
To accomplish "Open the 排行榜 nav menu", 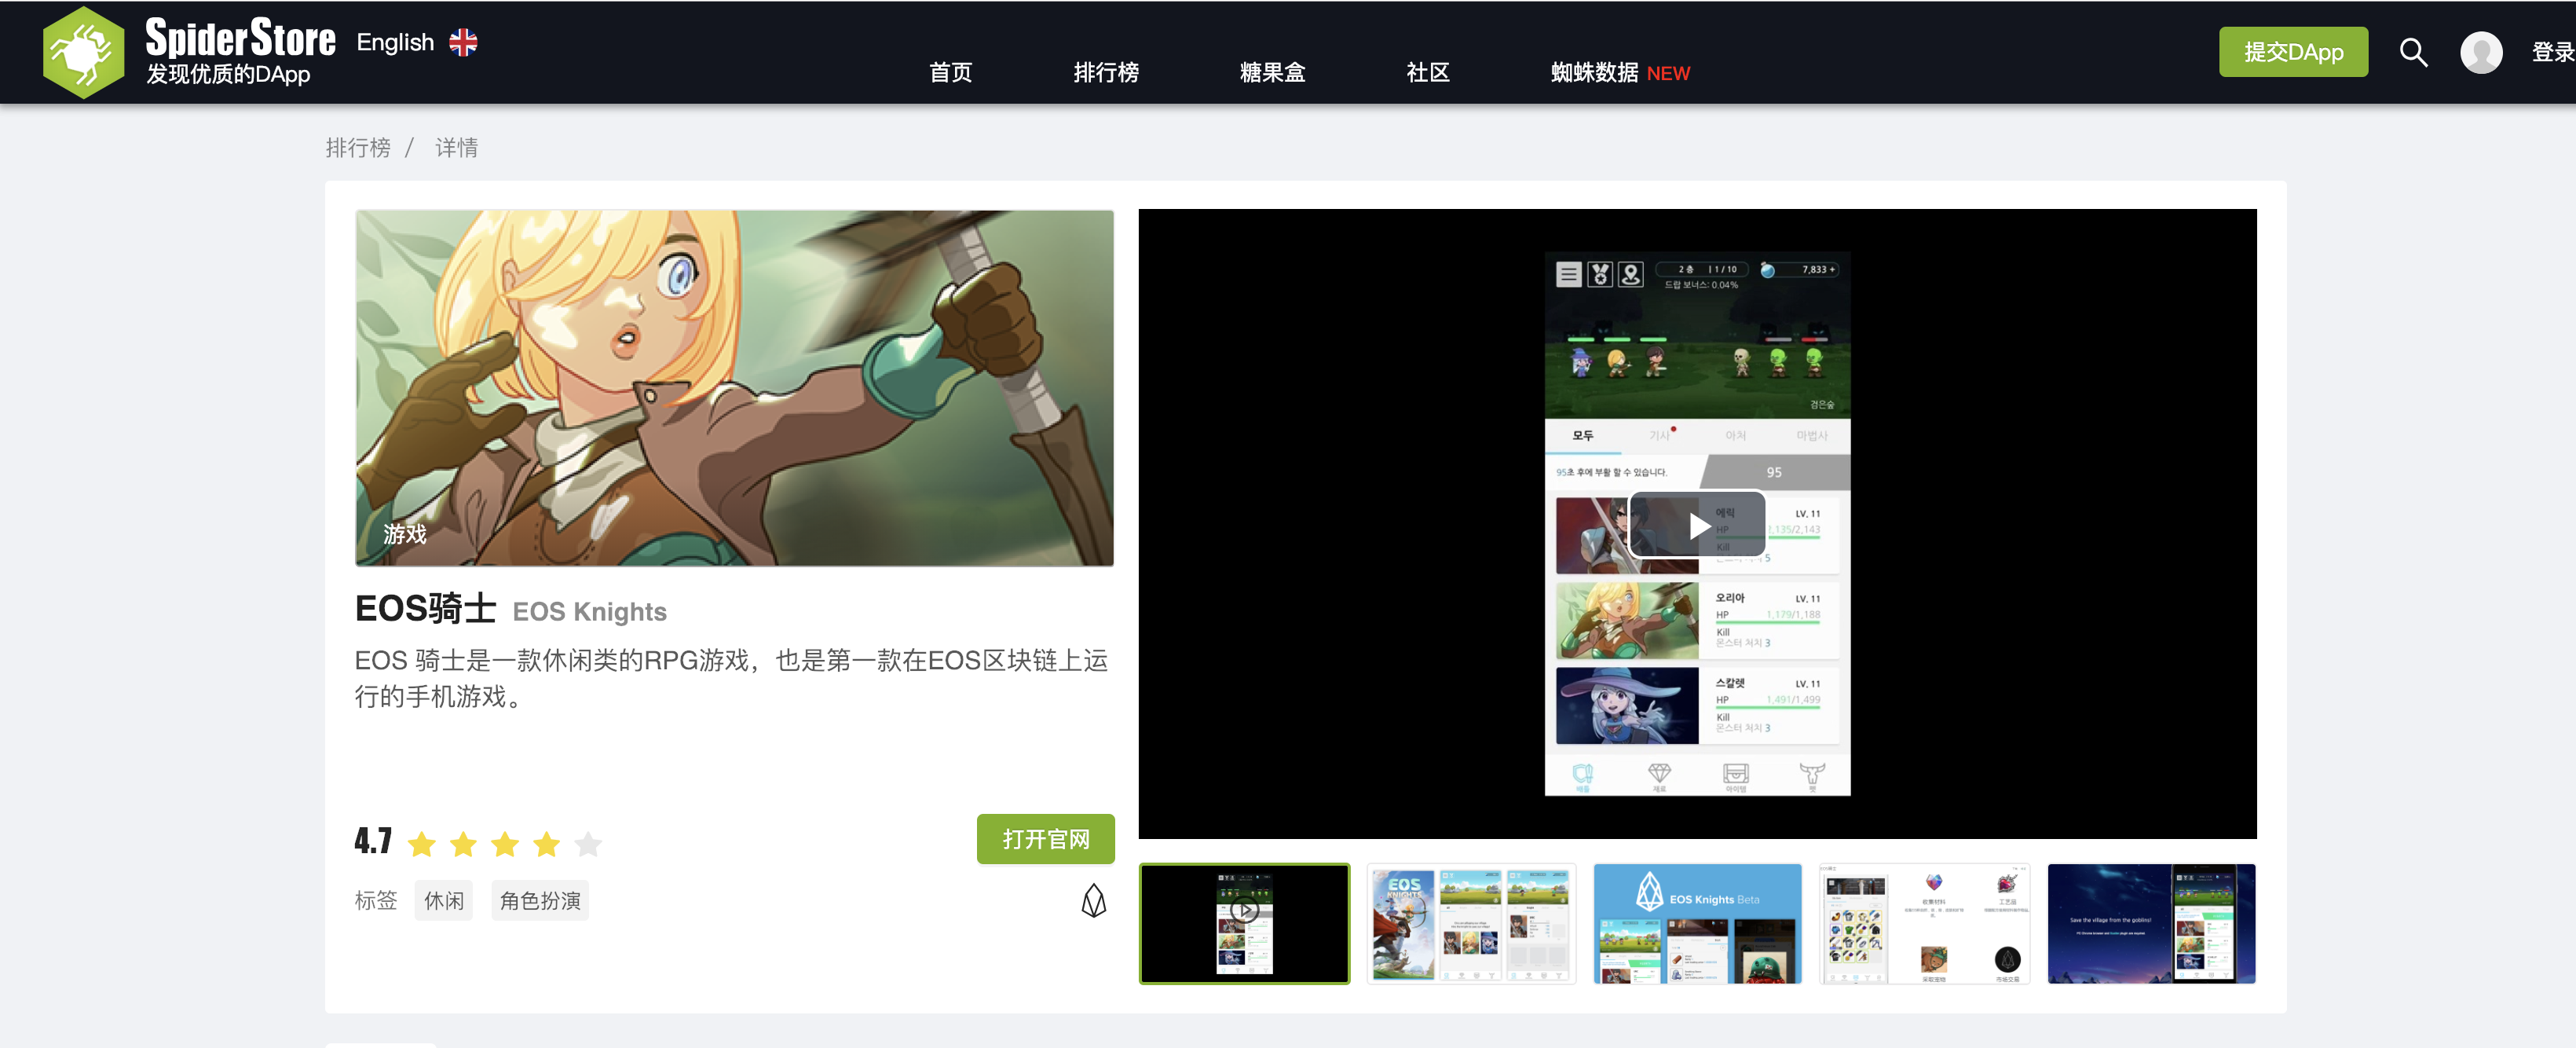I will pos(1105,72).
